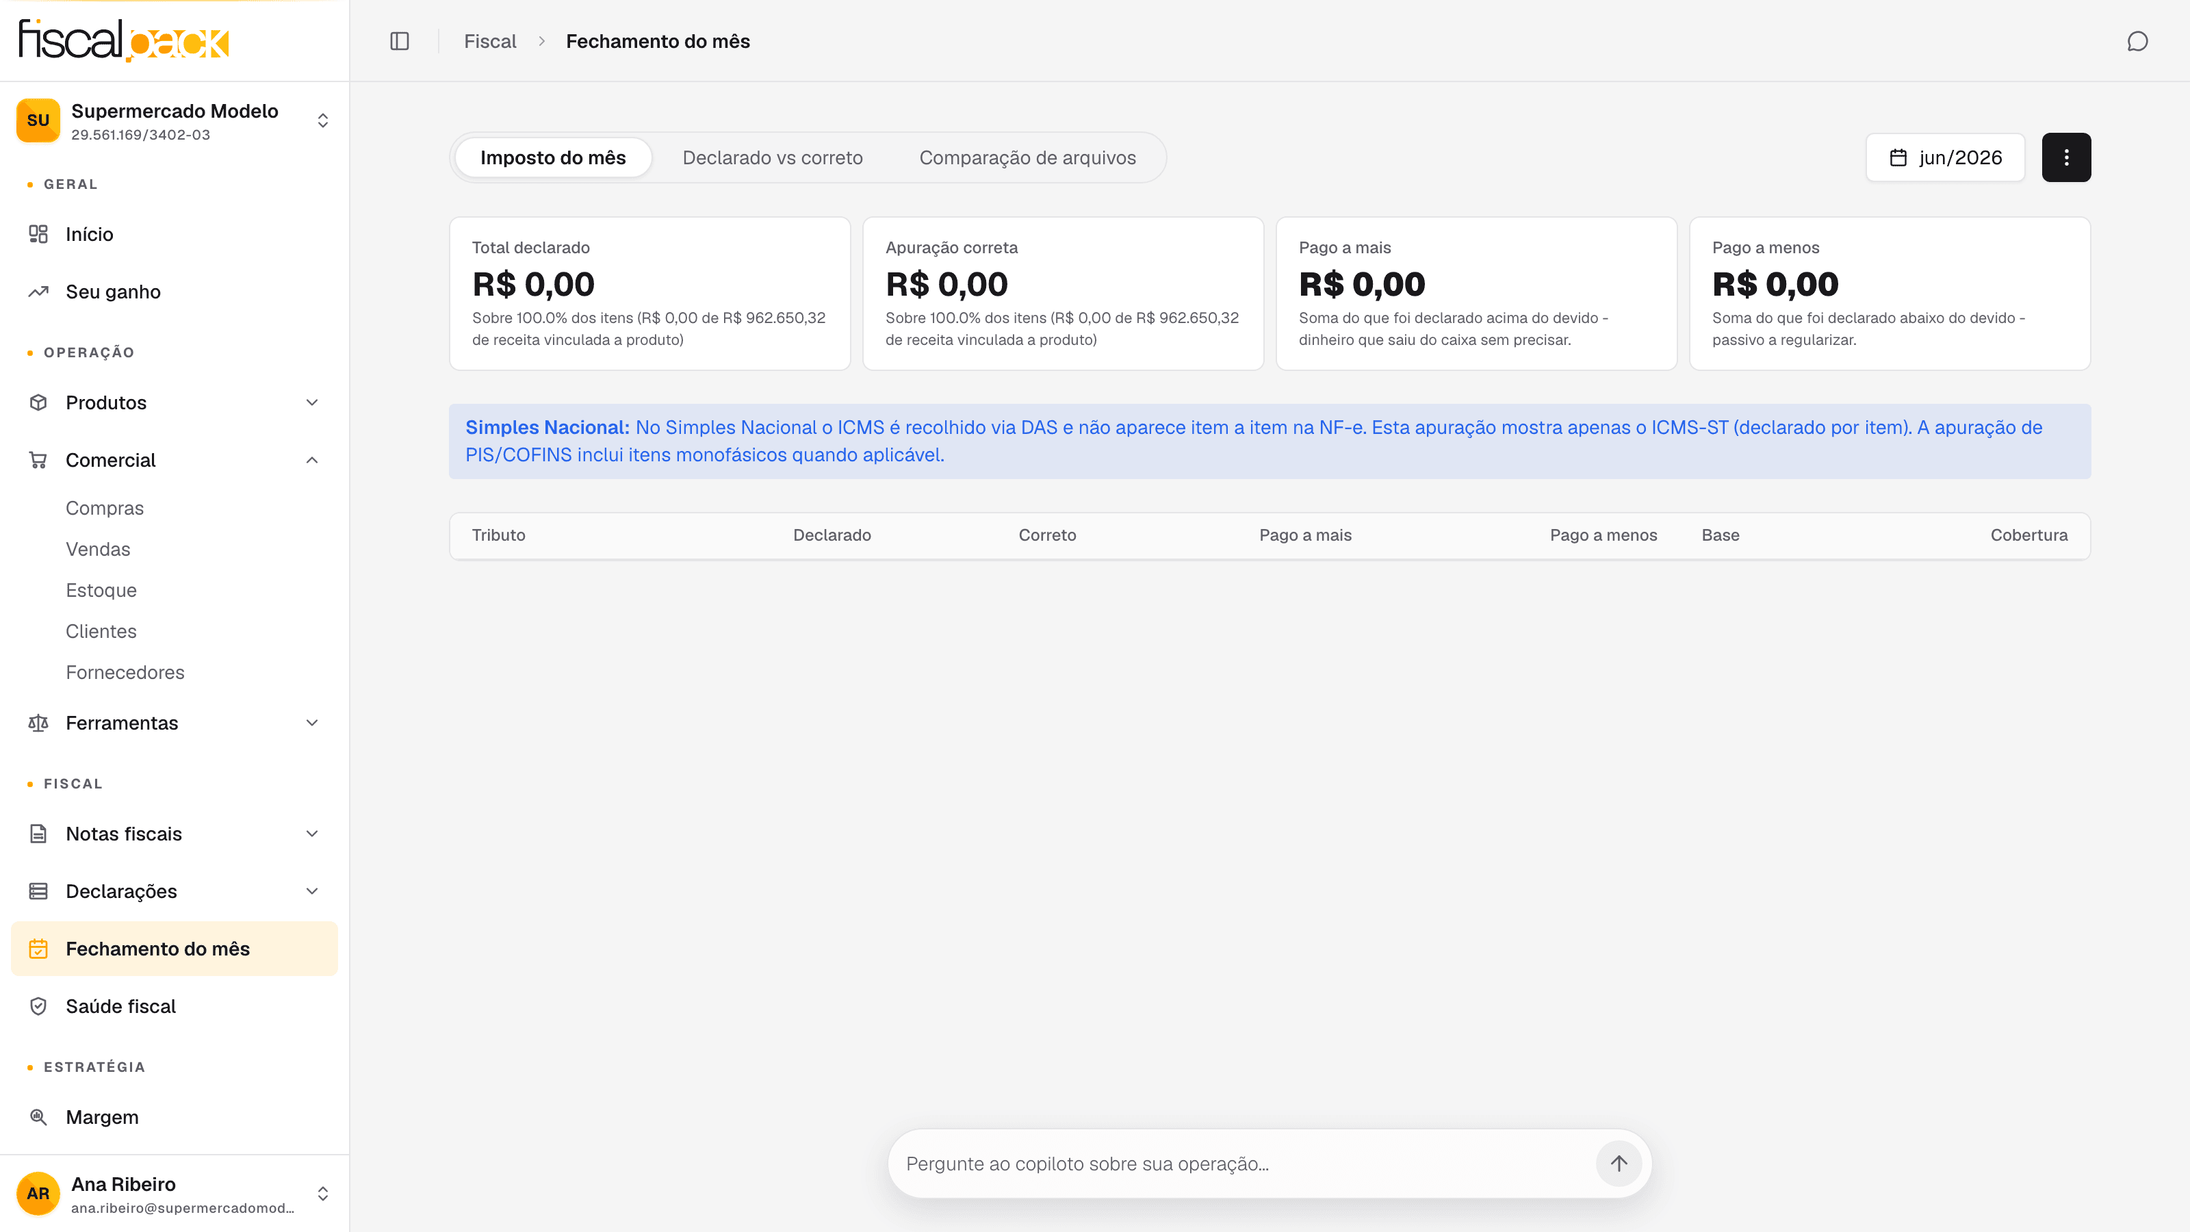
Task: Open Estoque under Comercial
Action: 101,590
